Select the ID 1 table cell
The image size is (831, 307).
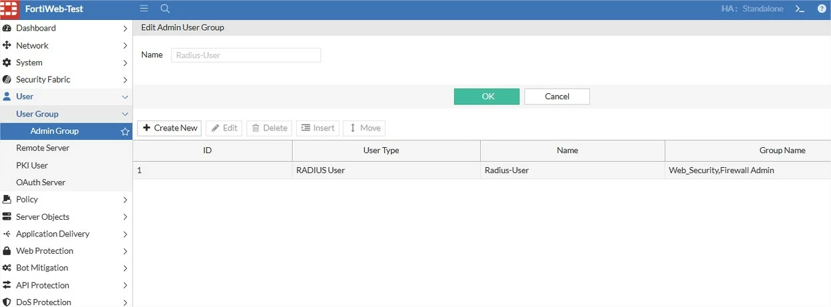(x=213, y=170)
